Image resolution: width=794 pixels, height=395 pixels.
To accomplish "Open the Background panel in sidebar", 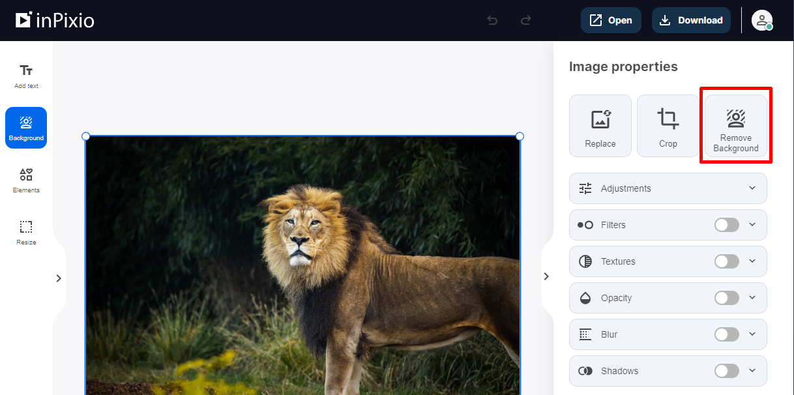I will (26, 128).
